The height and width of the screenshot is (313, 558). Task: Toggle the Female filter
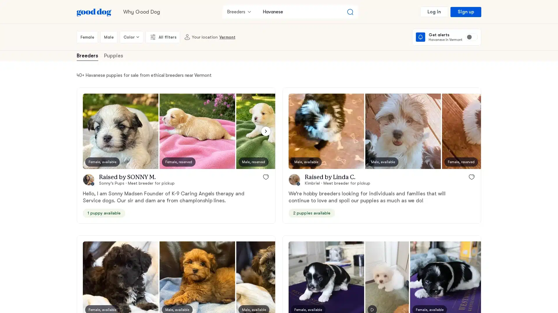point(87,37)
